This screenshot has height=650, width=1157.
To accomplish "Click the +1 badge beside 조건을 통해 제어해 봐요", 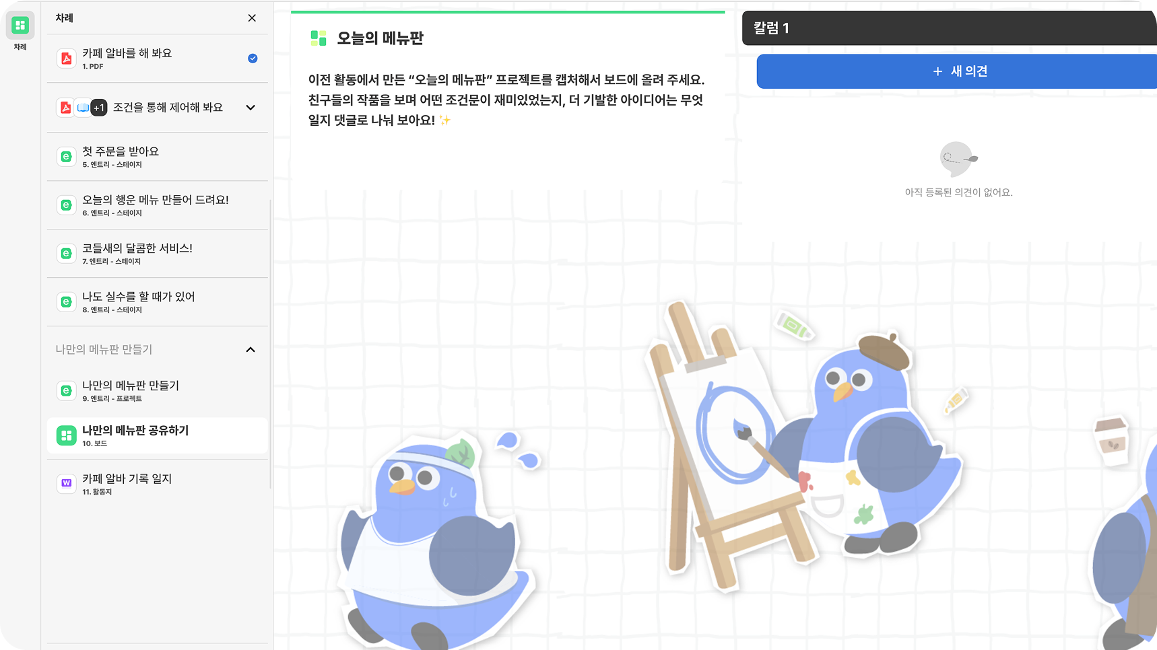I will click(x=99, y=108).
